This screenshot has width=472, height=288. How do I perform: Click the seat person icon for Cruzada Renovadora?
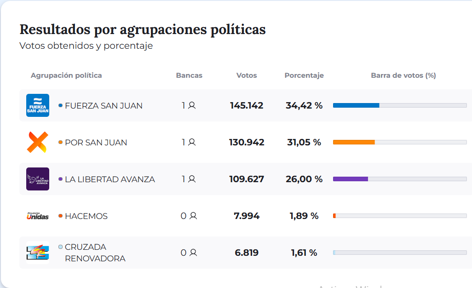click(x=193, y=253)
